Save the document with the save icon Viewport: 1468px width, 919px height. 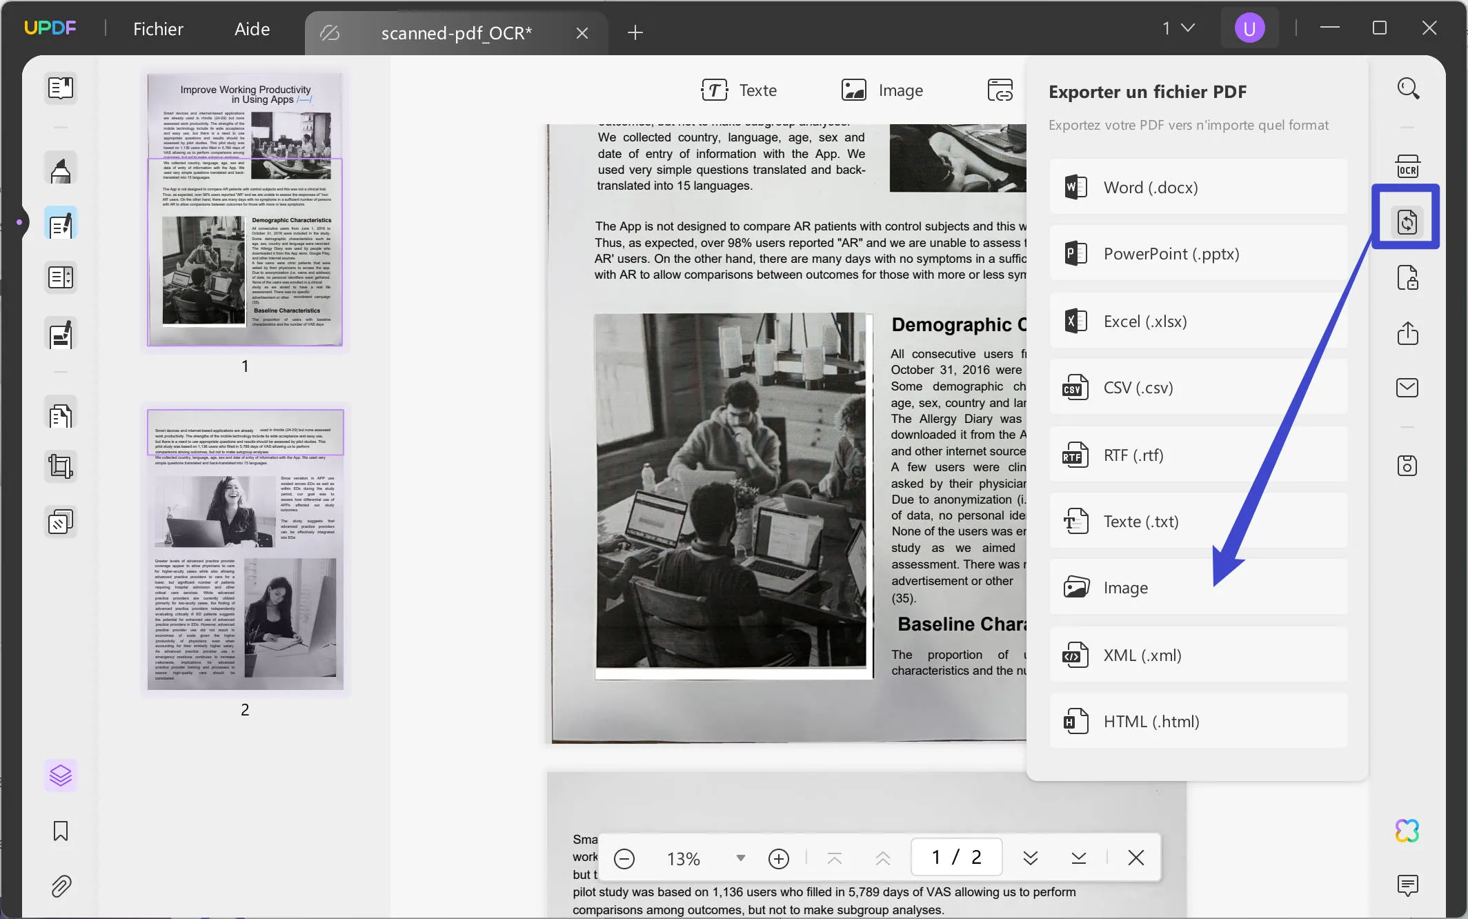click(1409, 466)
